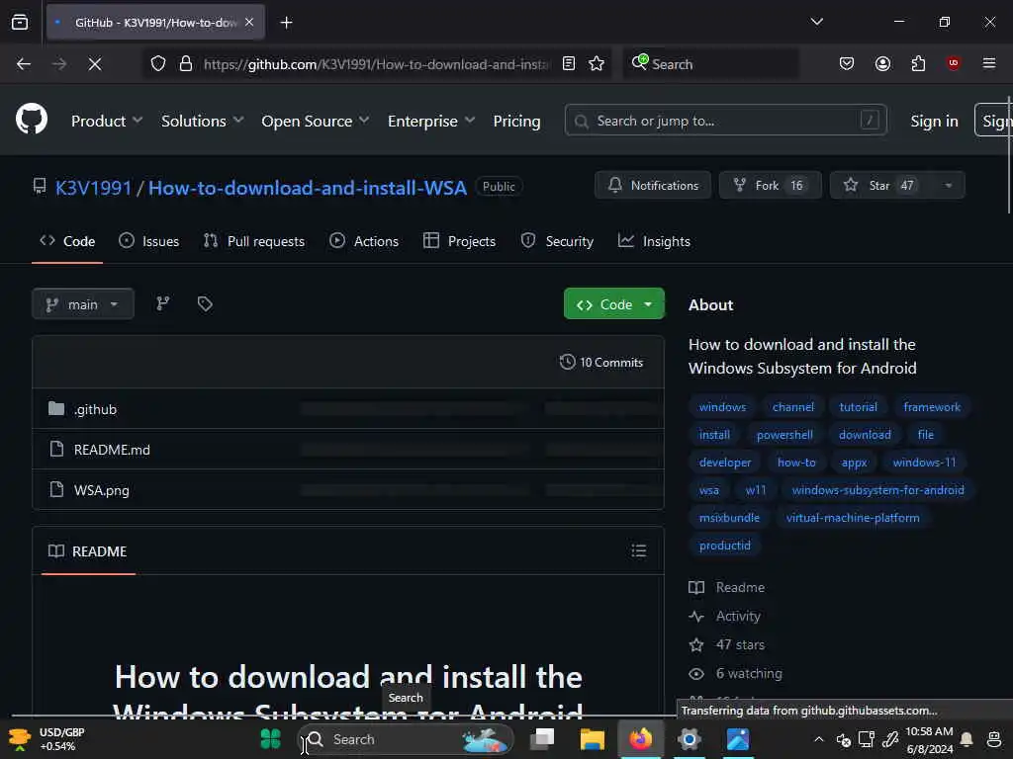Open K3V1991 owner profile link

[x=93, y=188]
